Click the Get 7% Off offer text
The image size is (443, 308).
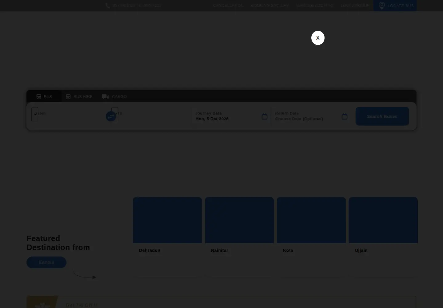(x=81, y=305)
